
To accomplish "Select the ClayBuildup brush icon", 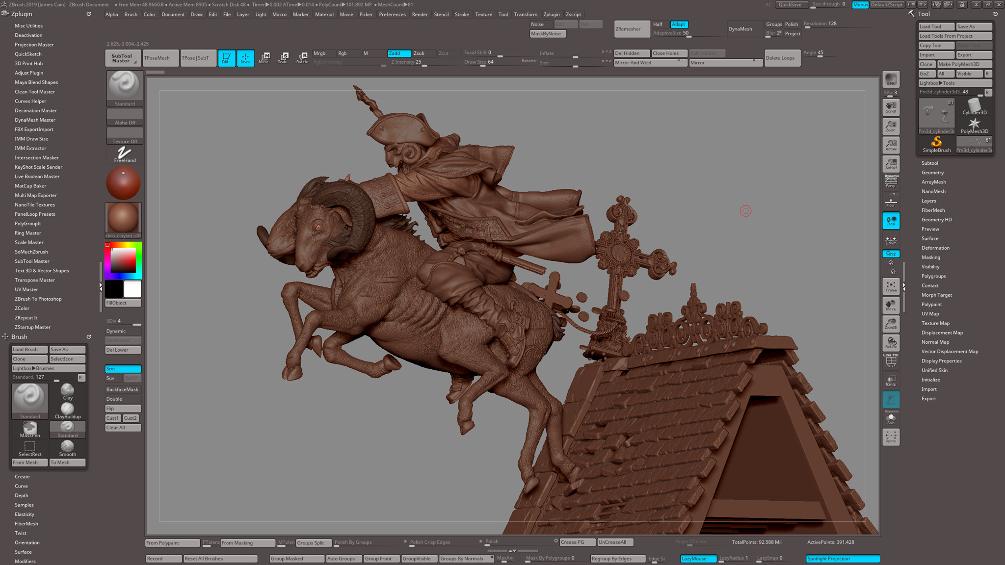I will pos(68,411).
